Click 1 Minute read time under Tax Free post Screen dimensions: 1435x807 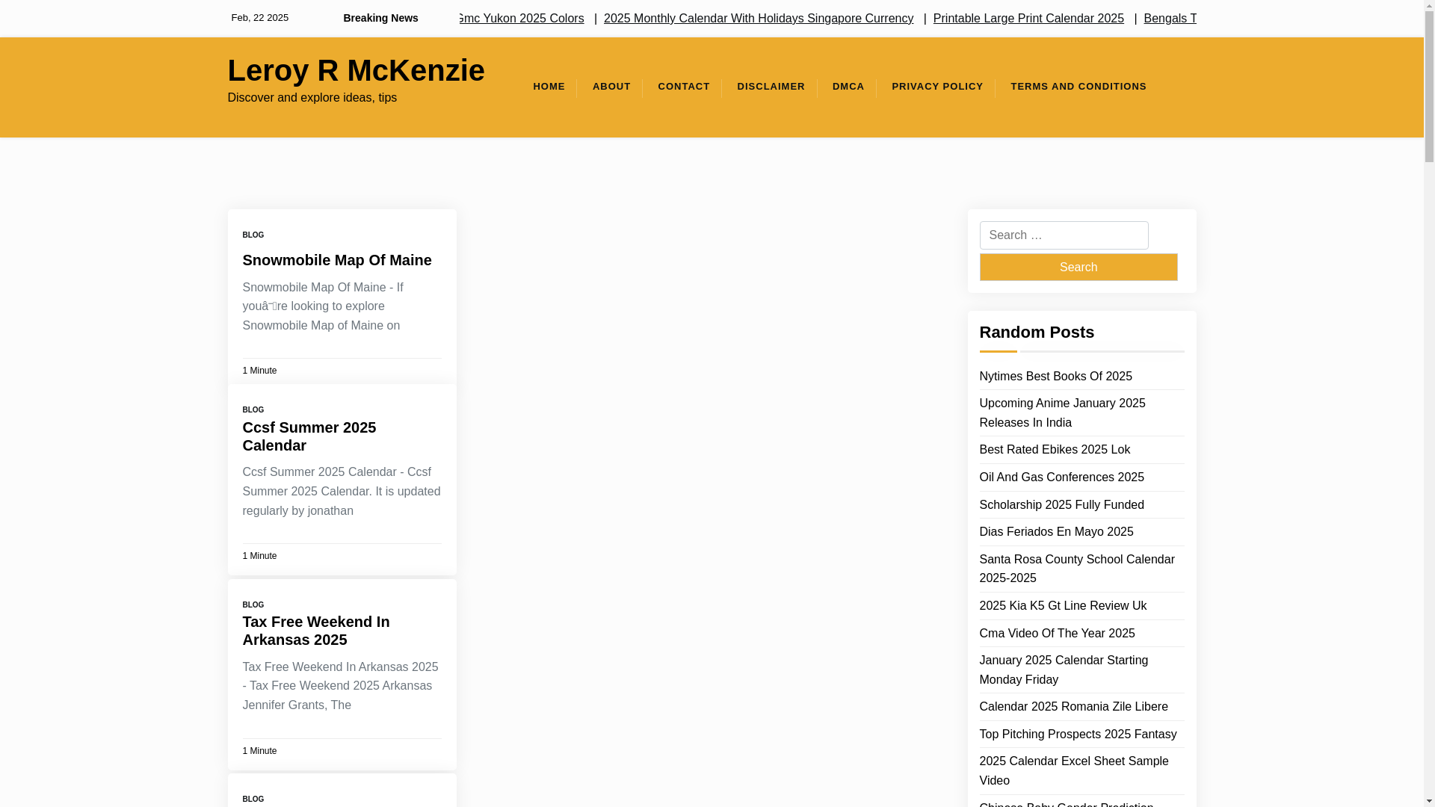point(259,751)
